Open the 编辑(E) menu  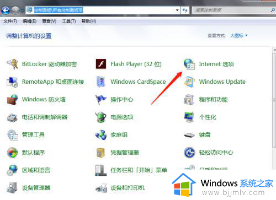[29, 21]
